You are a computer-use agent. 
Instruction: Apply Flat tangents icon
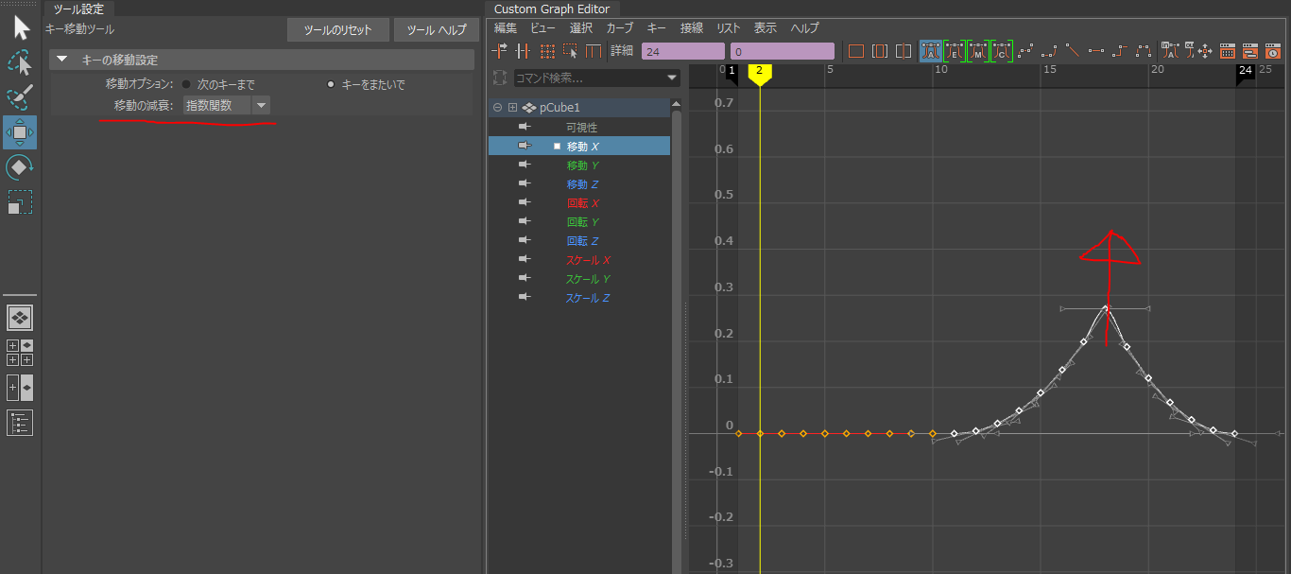1096,51
